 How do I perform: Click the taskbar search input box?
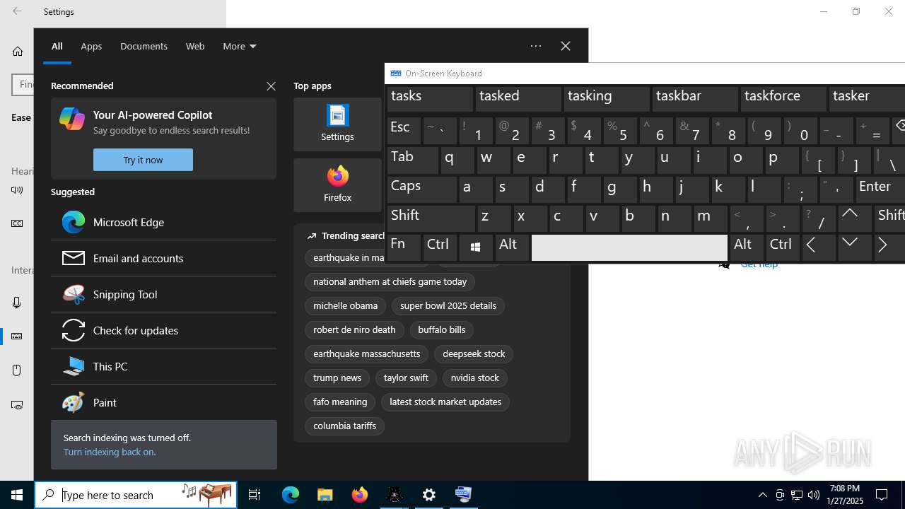(x=136, y=495)
